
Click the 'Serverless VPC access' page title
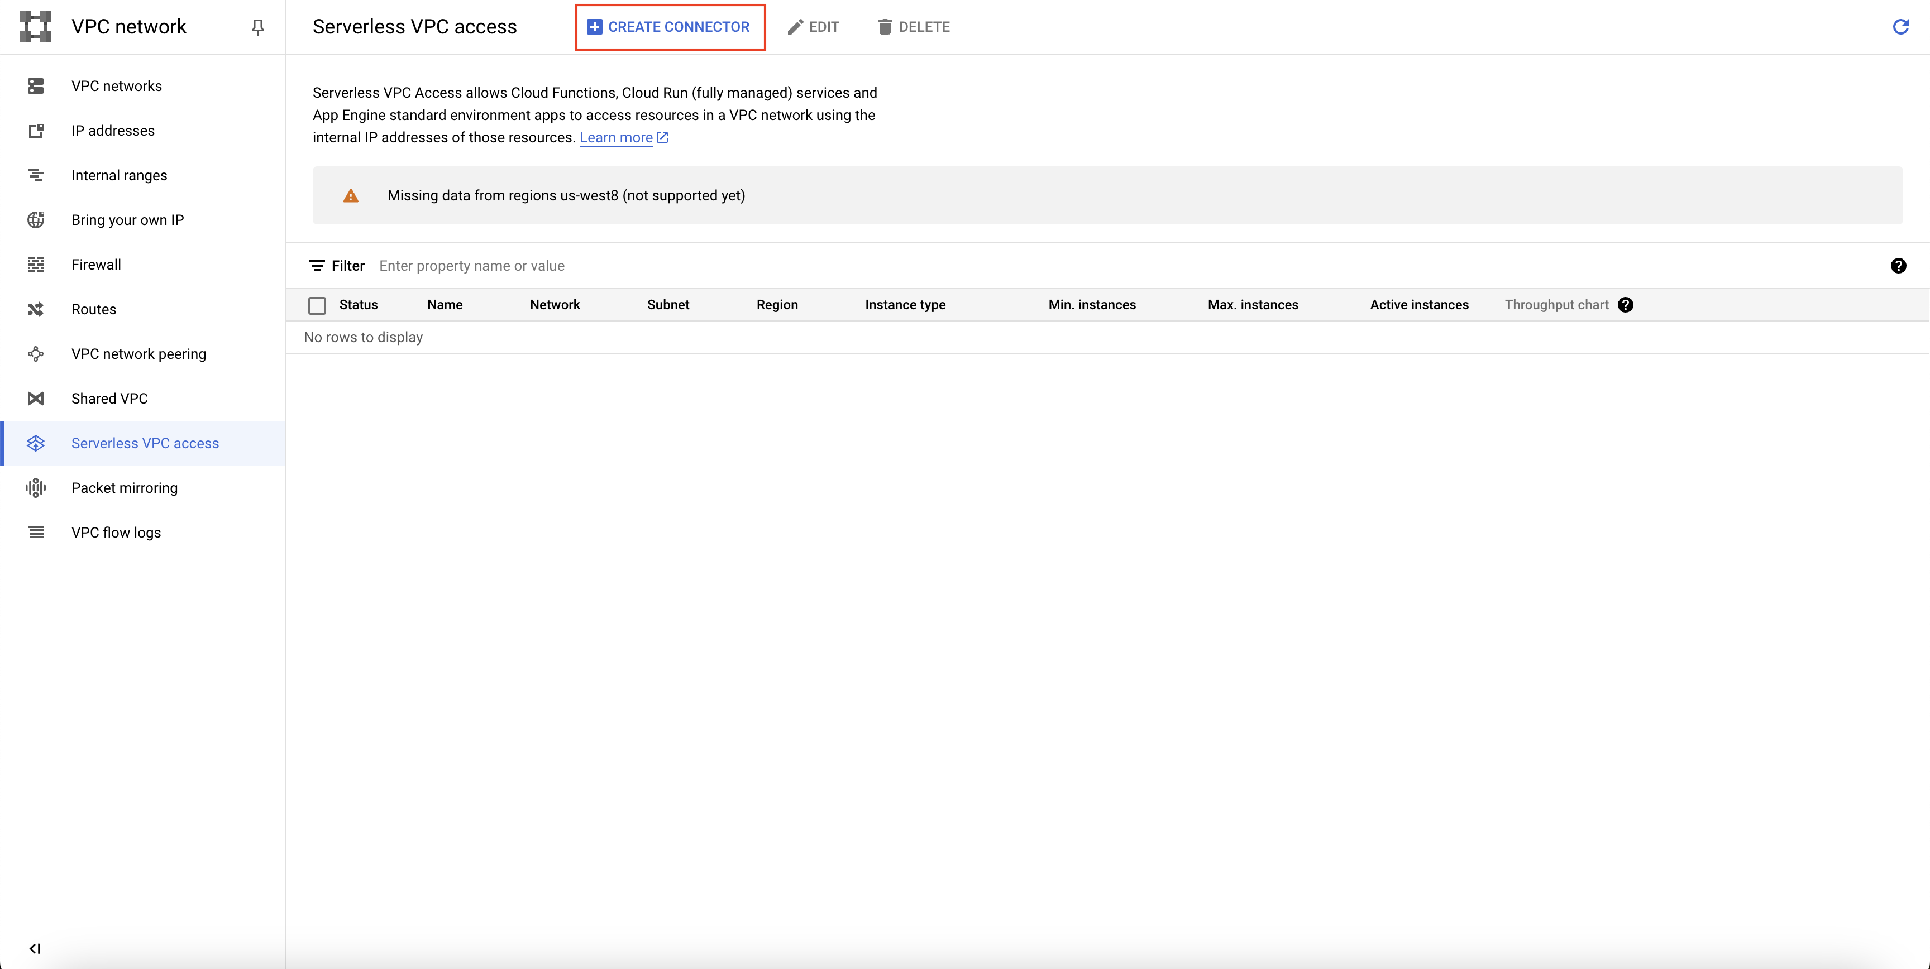[414, 27]
